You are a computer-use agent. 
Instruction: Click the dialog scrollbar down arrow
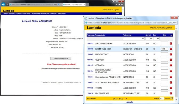pyautogui.click(x=176, y=99)
